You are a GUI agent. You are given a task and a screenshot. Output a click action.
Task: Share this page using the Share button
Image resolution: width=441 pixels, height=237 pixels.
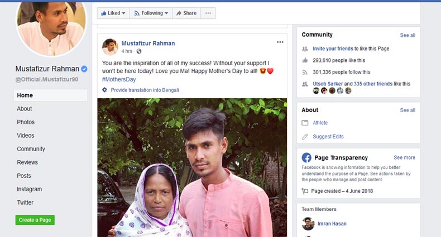tap(186, 13)
